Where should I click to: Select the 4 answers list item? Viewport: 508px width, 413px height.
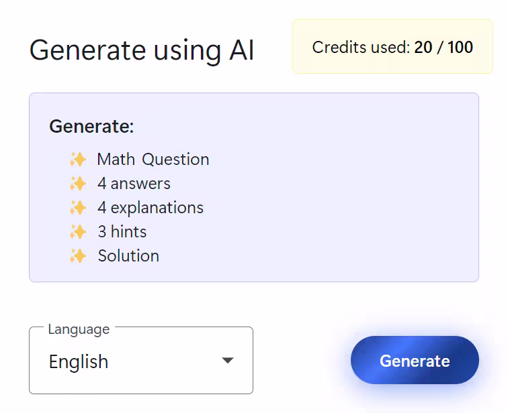[134, 184]
